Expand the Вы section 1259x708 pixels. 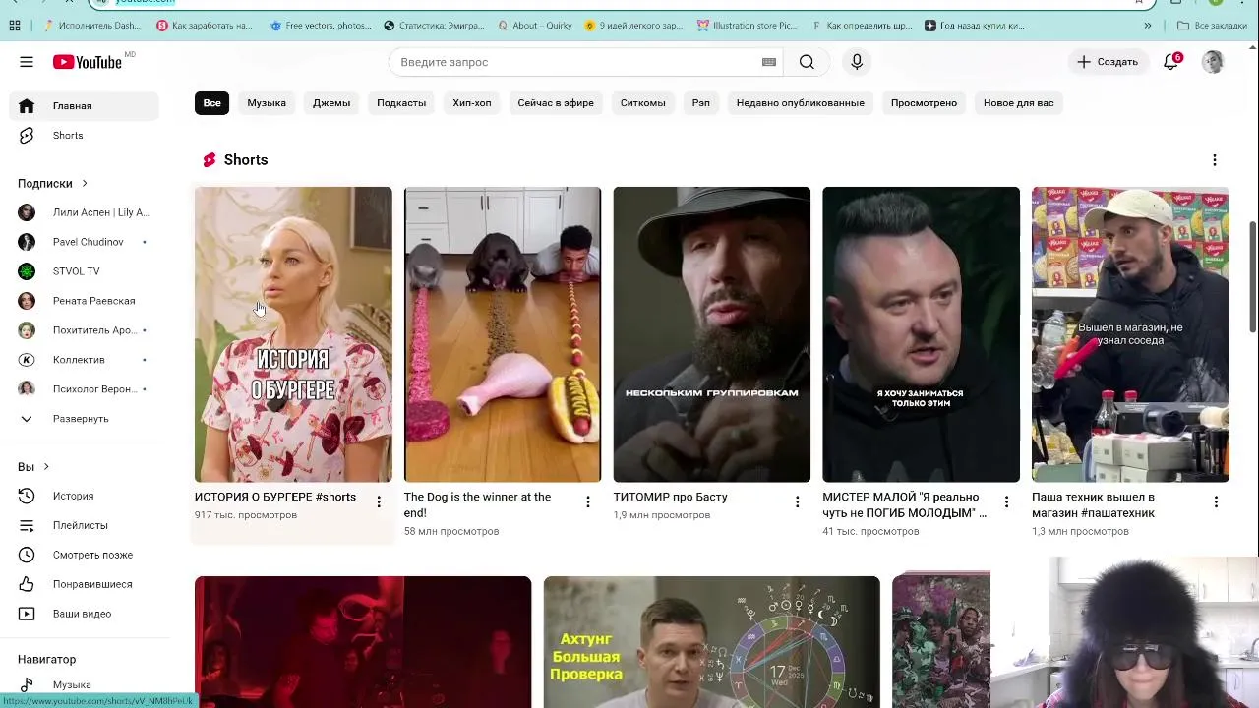coord(33,467)
